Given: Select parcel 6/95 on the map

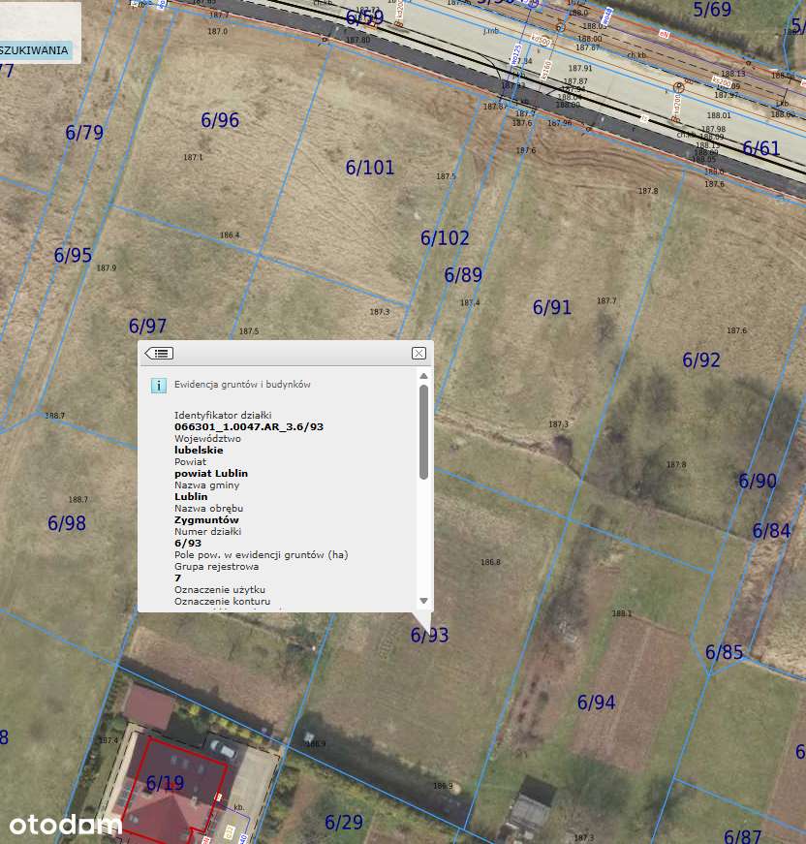Looking at the screenshot, I should click(73, 255).
